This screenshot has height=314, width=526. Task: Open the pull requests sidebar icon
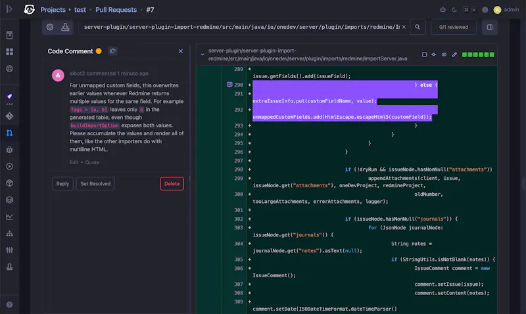[x=9, y=133]
